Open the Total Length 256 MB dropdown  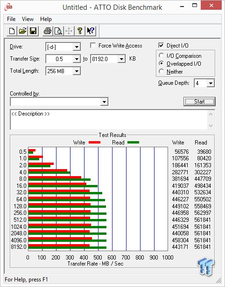[x=77, y=71]
